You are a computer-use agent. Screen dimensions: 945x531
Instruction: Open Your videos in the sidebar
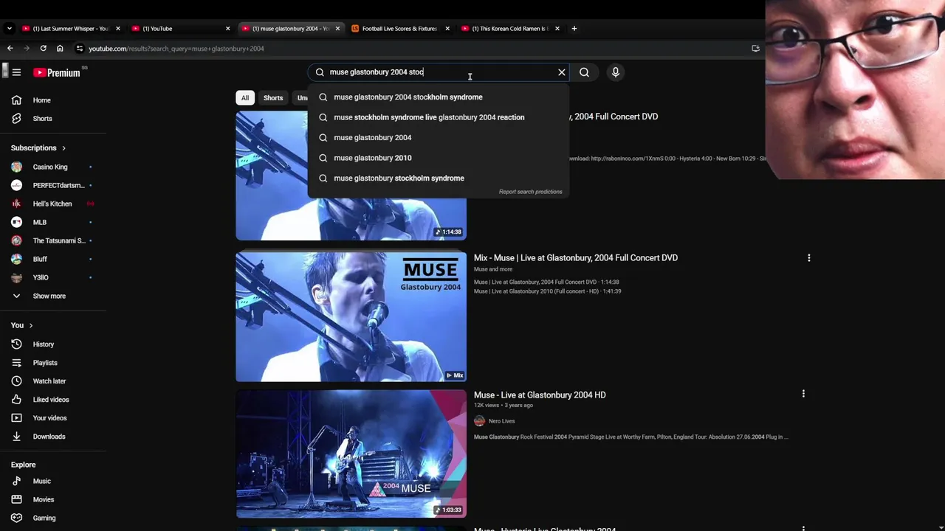(53, 418)
